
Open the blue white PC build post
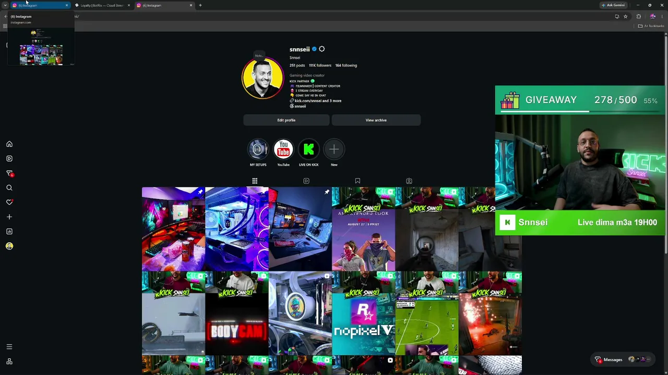point(237,229)
